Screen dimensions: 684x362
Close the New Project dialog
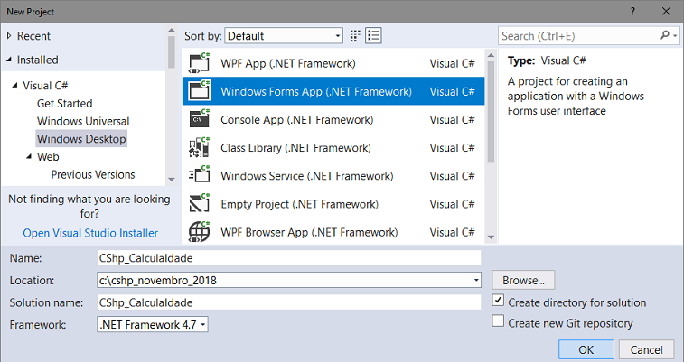click(666, 12)
